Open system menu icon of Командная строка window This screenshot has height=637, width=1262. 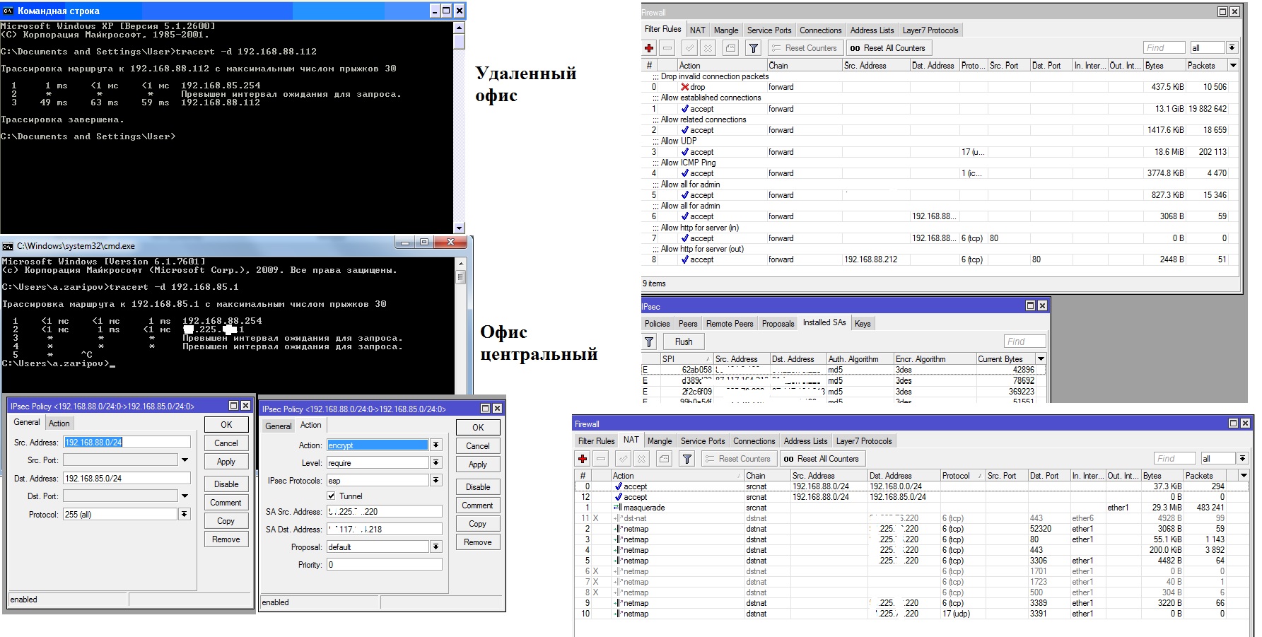click(x=8, y=11)
